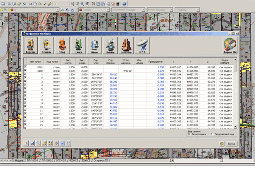Click the 'Код в САМАРЕ' column header
The width and height of the screenshot is (255, 191).
pyautogui.click(x=225, y=61)
